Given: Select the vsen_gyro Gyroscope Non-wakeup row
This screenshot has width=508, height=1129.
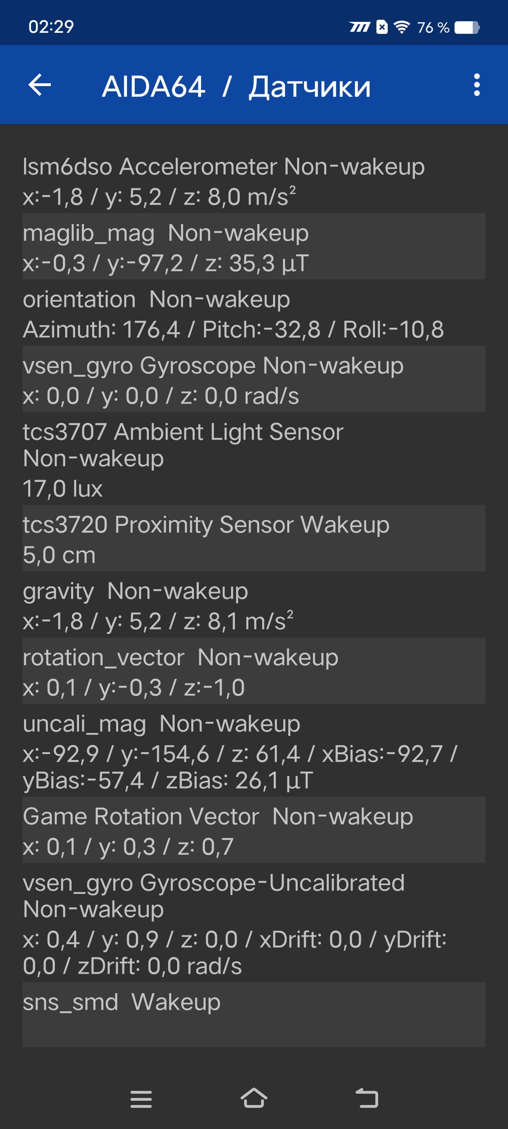Looking at the screenshot, I should tap(254, 380).
